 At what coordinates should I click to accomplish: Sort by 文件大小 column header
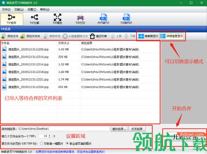click(64, 43)
